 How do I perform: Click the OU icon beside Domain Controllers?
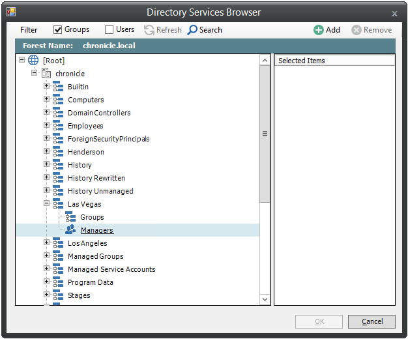tap(58, 113)
